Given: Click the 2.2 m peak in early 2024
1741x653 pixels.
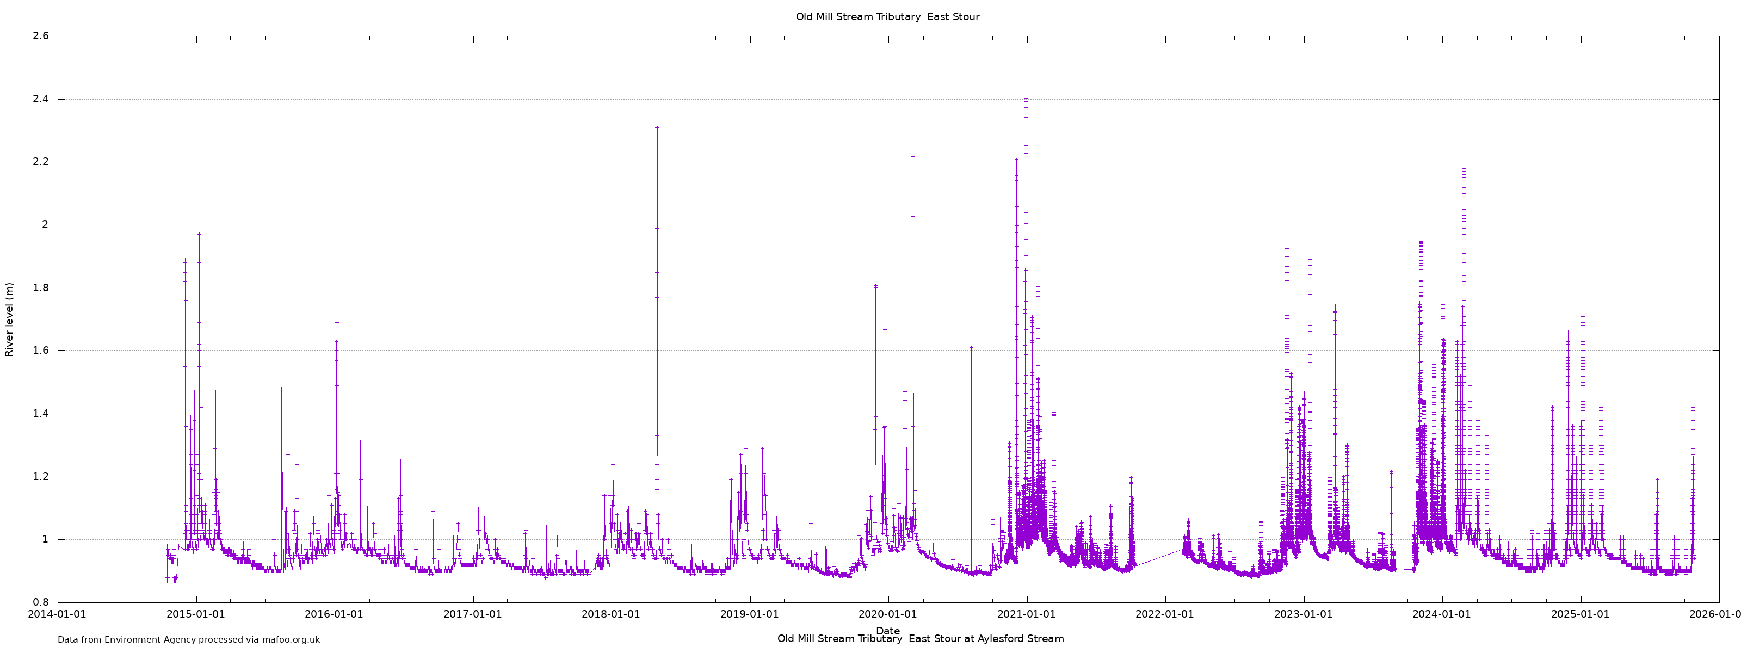Looking at the screenshot, I should [x=1463, y=160].
